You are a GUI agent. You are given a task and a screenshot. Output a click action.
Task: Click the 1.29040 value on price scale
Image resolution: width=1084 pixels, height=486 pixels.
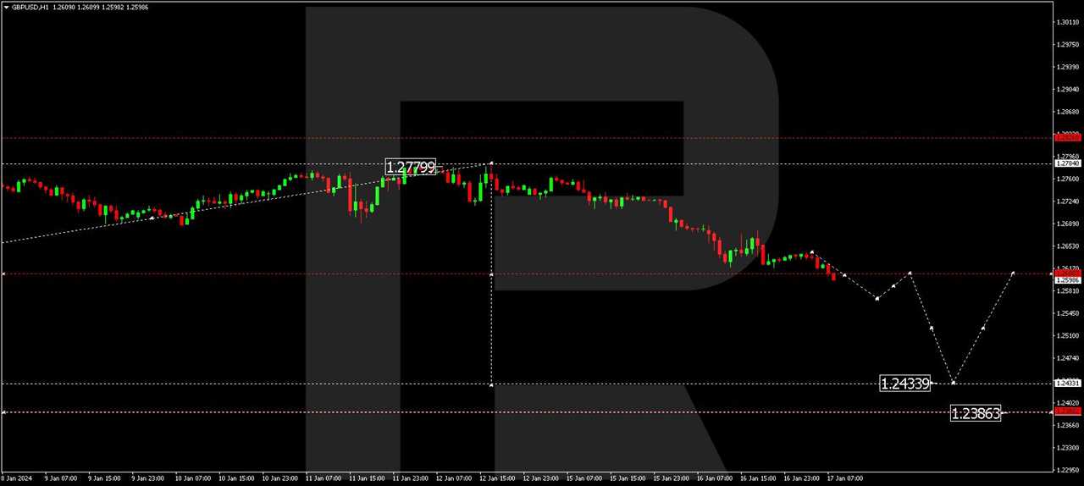[1068, 90]
